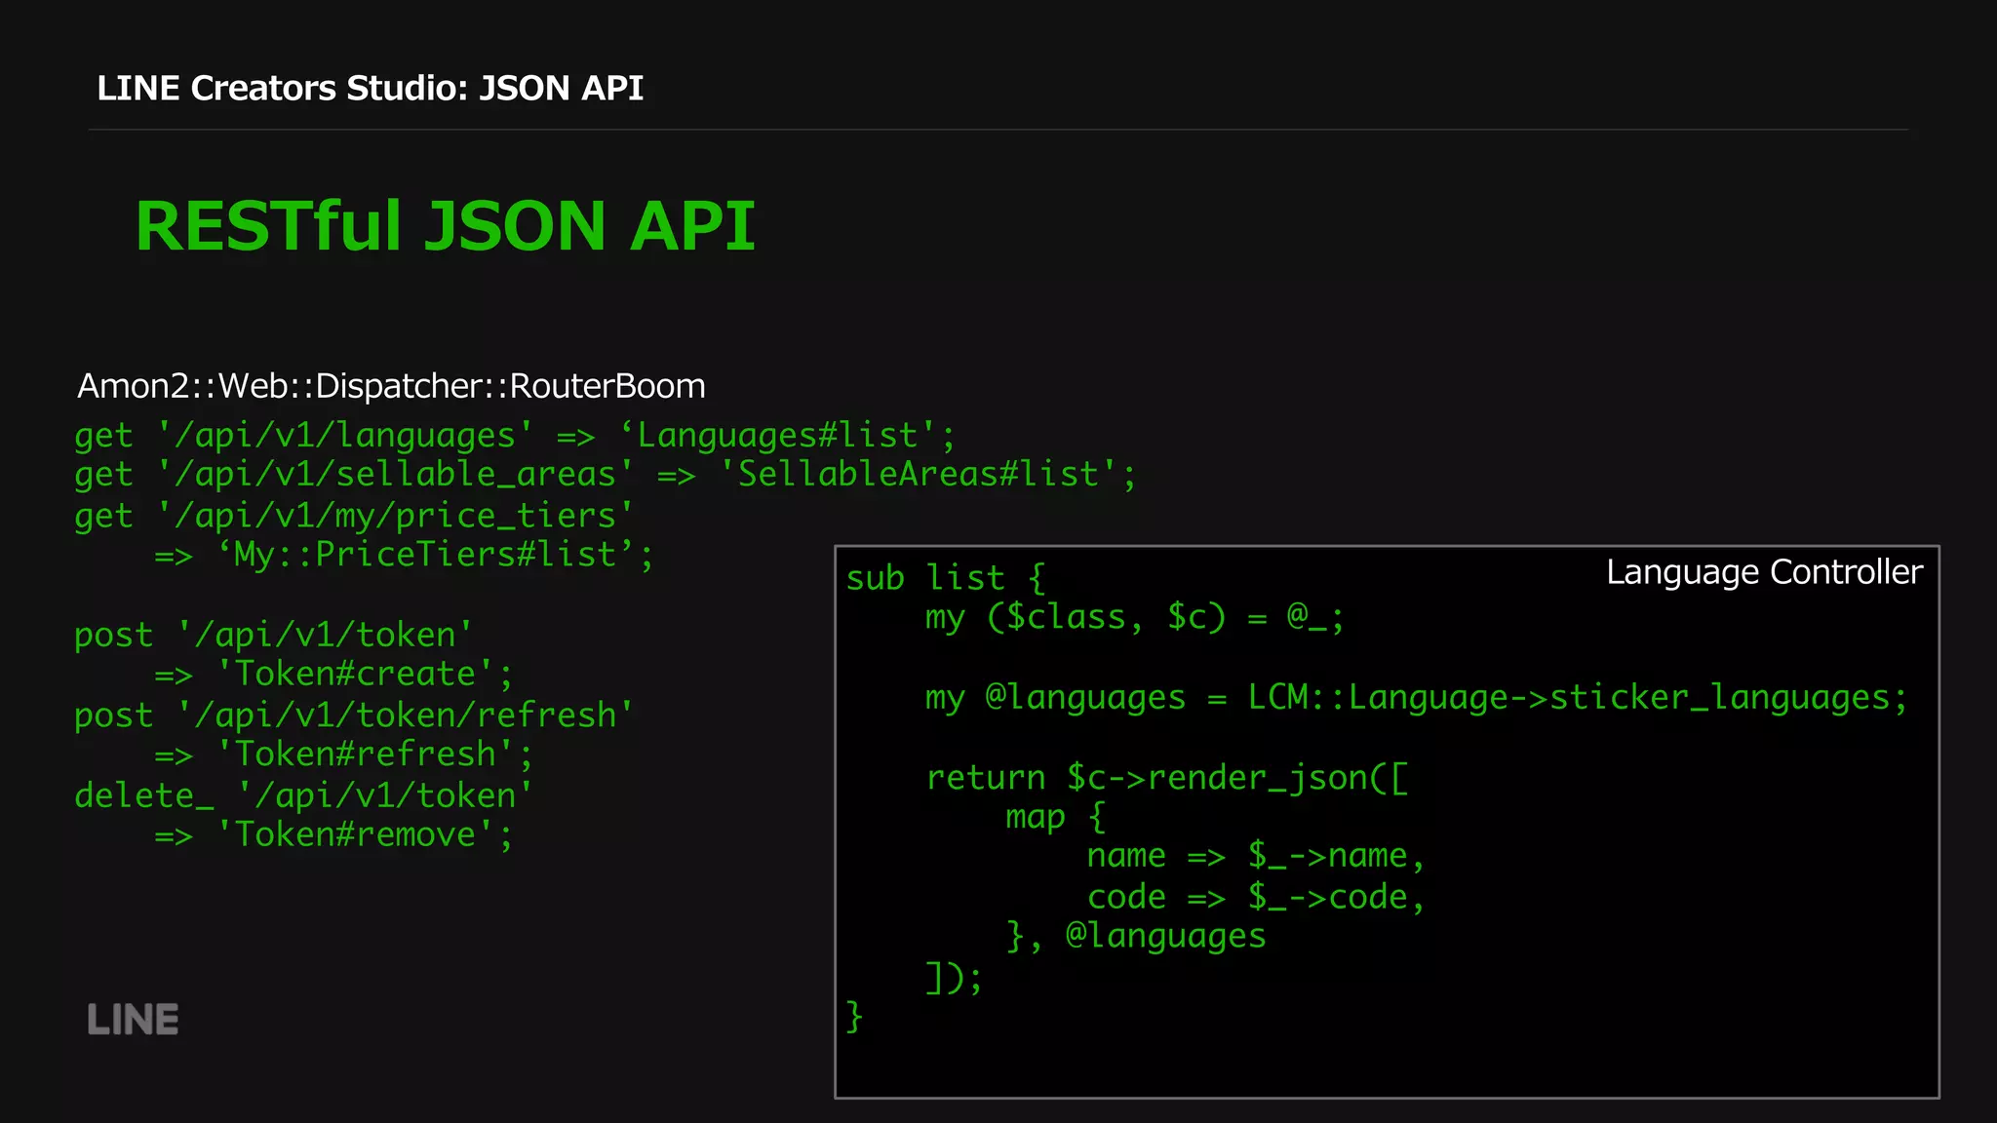Screen dimensions: 1997x1123
Task: Click the 'return $c->render_json([' line
Action: click(x=1167, y=777)
